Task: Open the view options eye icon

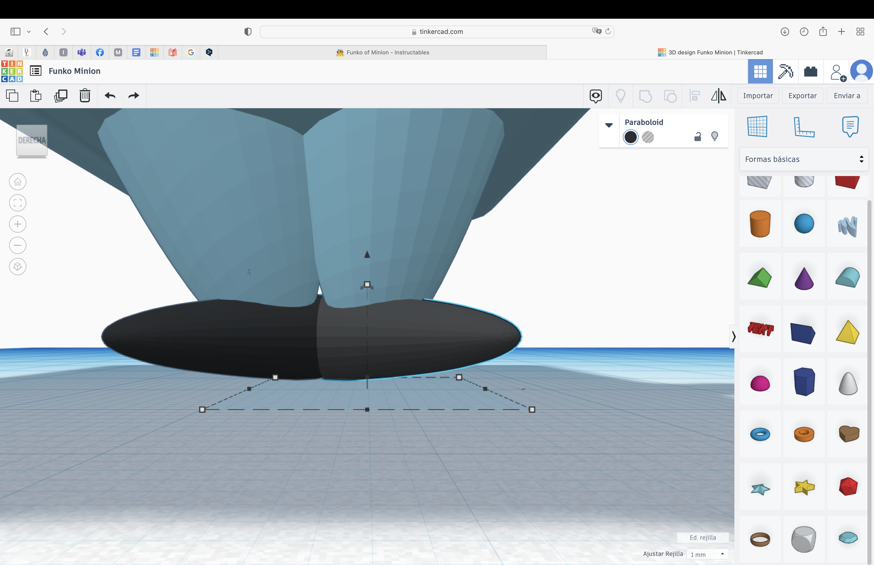Action: click(x=596, y=96)
